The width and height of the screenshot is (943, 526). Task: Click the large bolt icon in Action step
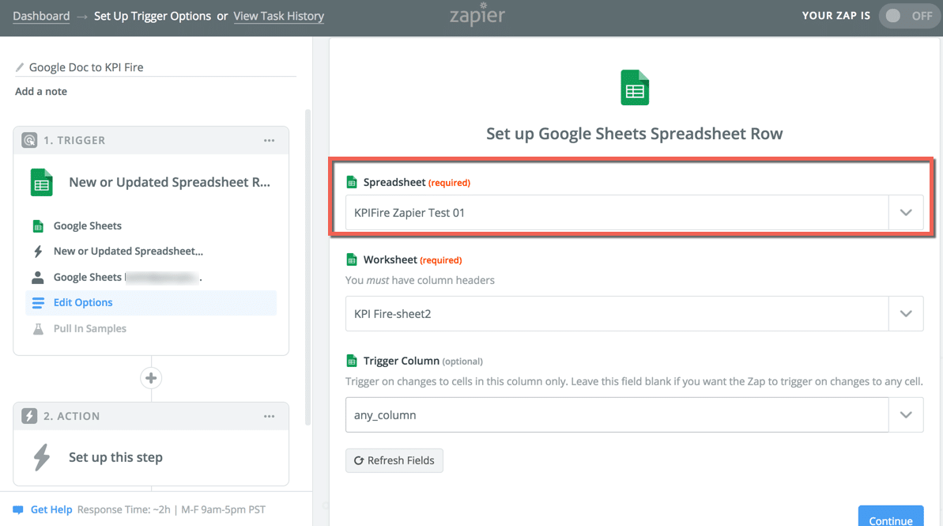tap(41, 457)
